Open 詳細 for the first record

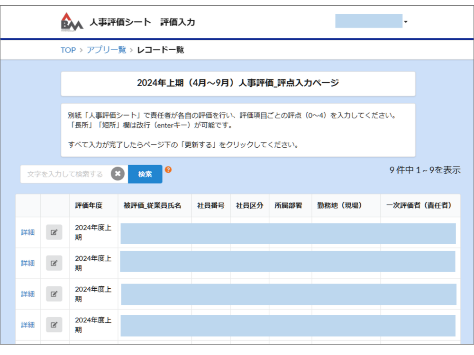[x=27, y=232]
